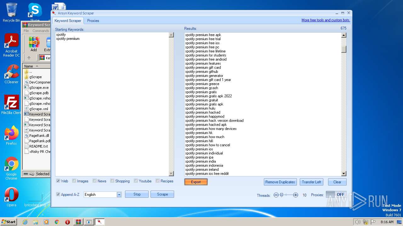The image size is (403, 226).
Task: Launch Skype from the desktop shortcut
Action: 35,13
